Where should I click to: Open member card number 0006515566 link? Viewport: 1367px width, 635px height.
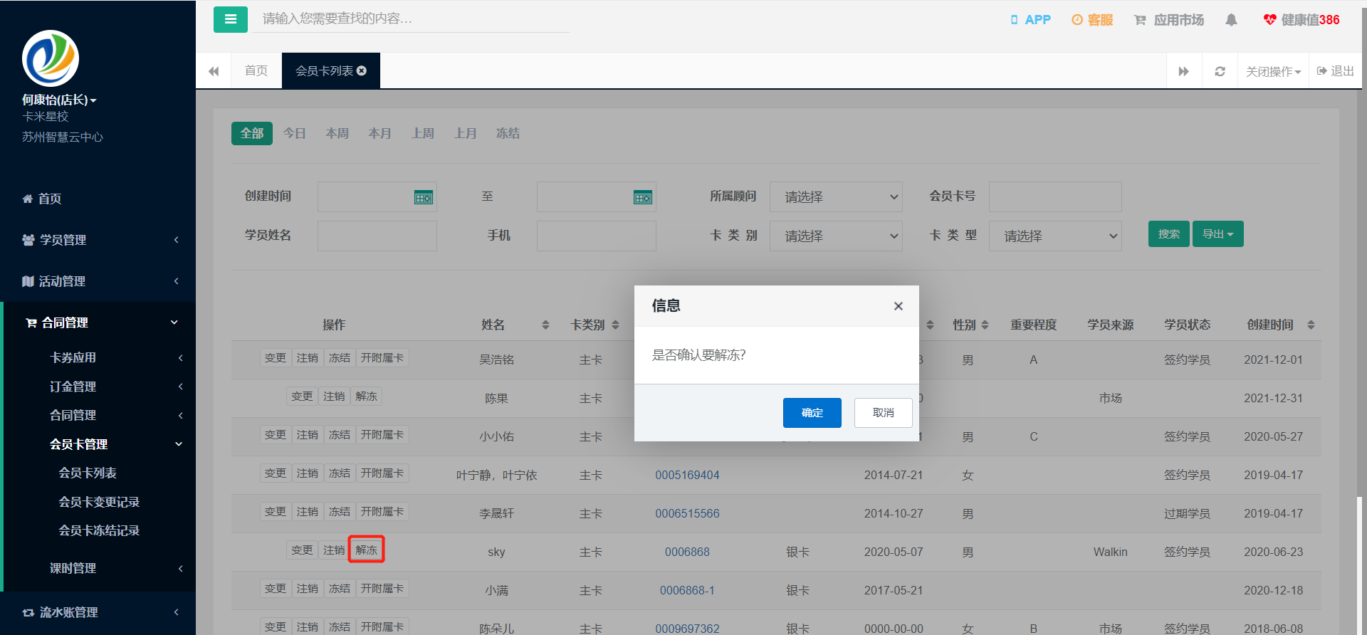point(687,513)
